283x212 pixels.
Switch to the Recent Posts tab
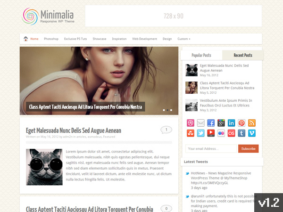(x=243, y=55)
